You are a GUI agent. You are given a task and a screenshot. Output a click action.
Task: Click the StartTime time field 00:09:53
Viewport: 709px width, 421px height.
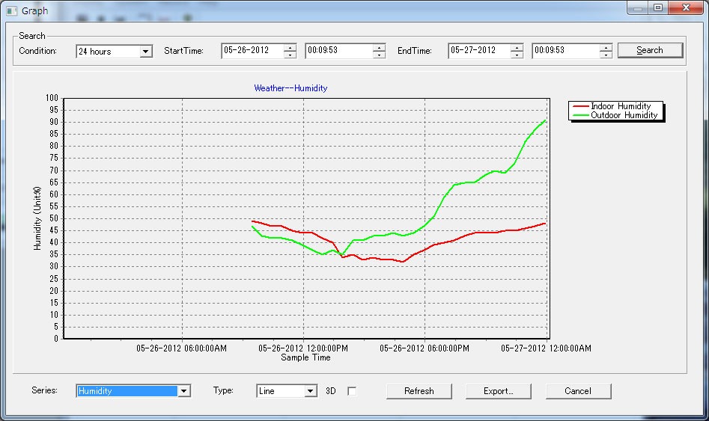[339, 51]
